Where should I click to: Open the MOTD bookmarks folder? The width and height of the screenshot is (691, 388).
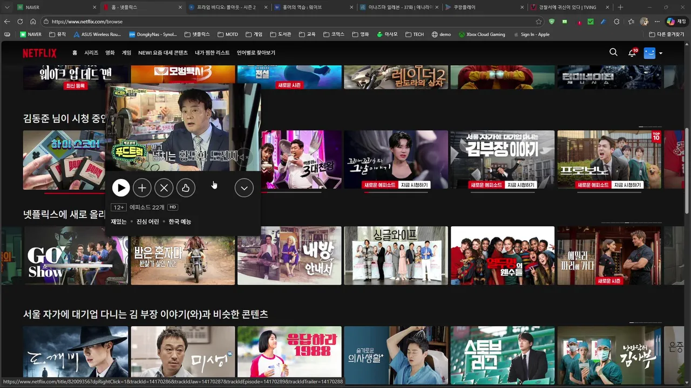[x=228, y=34]
